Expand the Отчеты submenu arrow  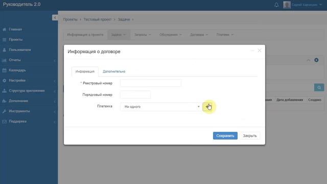coord(55,61)
